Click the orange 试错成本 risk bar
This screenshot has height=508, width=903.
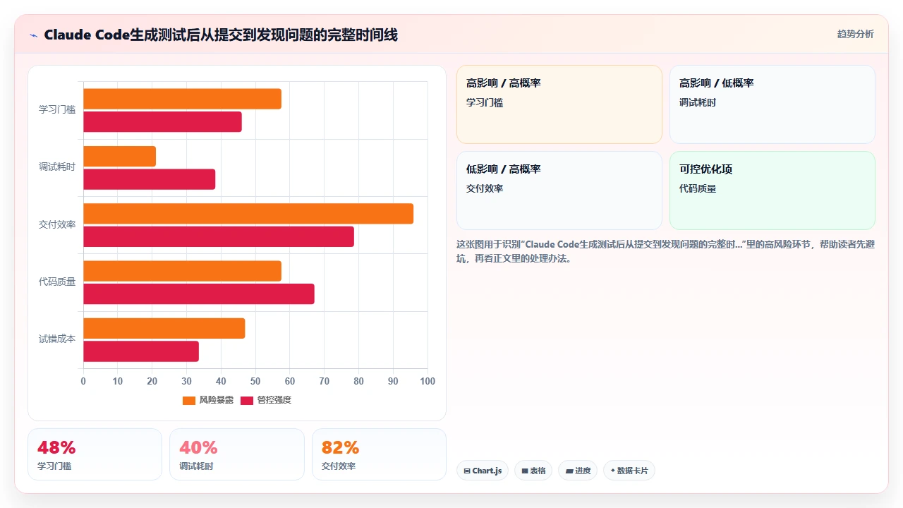coord(164,329)
